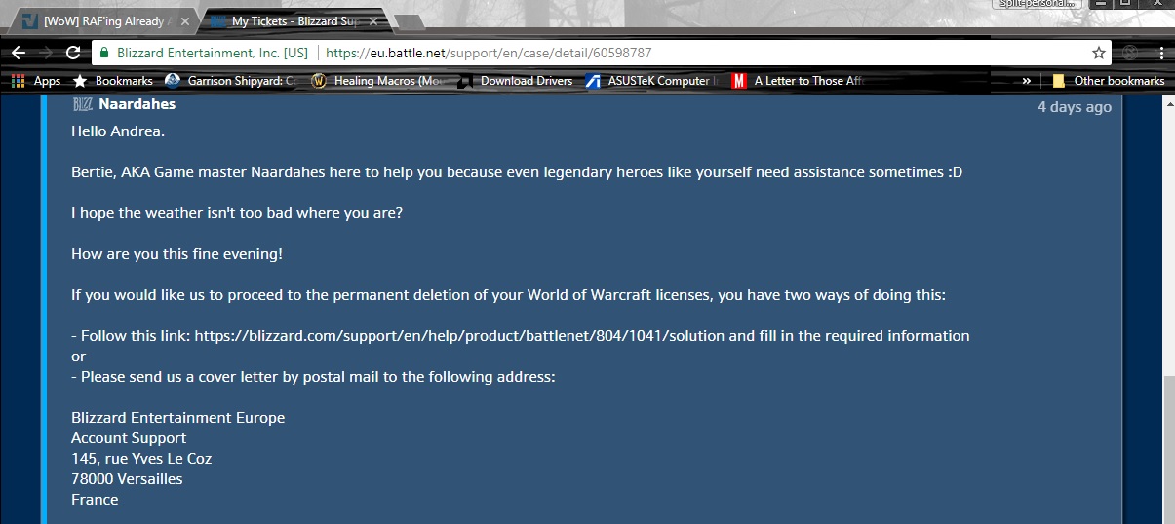The width and height of the screenshot is (1175, 524).
Task: Open the Garrison Shipyard bookmark
Action: [230, 81]
